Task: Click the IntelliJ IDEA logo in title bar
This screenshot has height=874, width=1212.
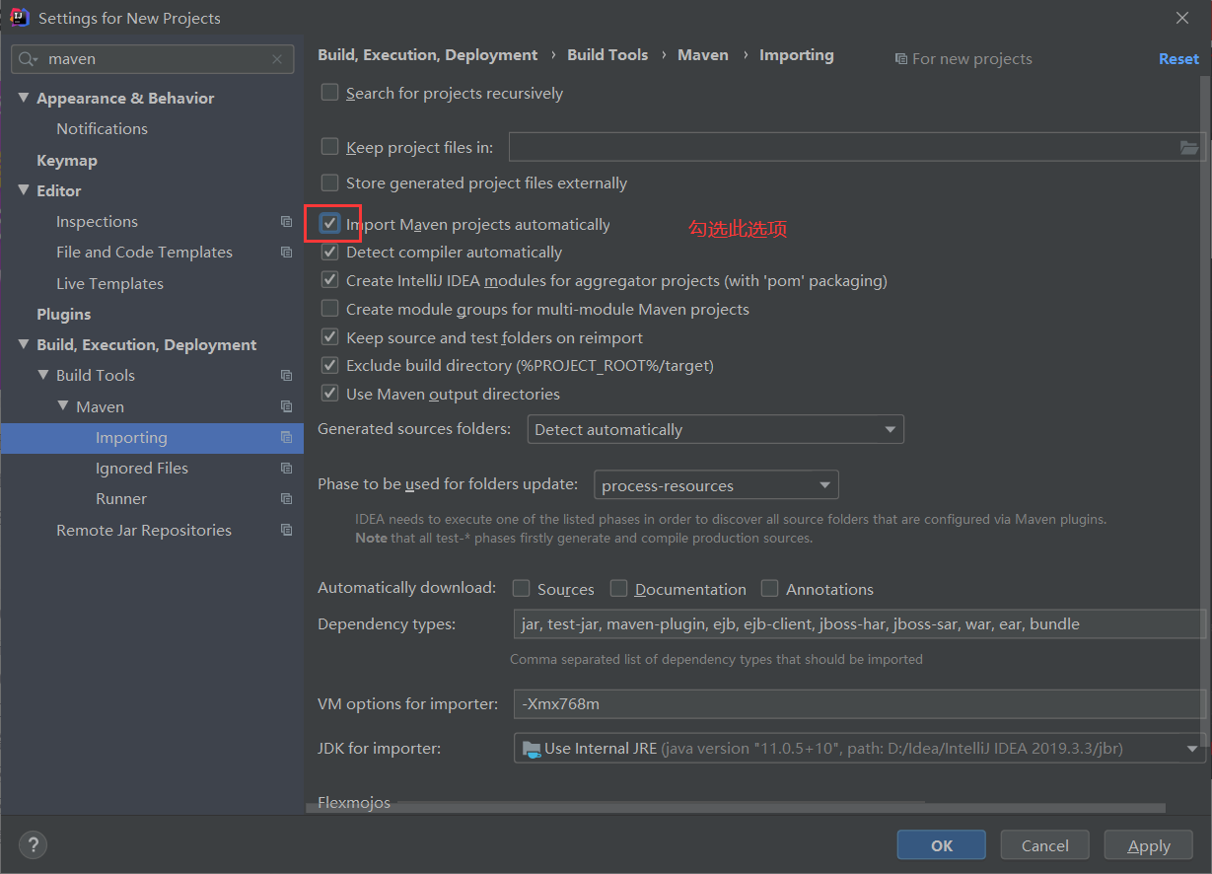Action: [x=19, y=18]
